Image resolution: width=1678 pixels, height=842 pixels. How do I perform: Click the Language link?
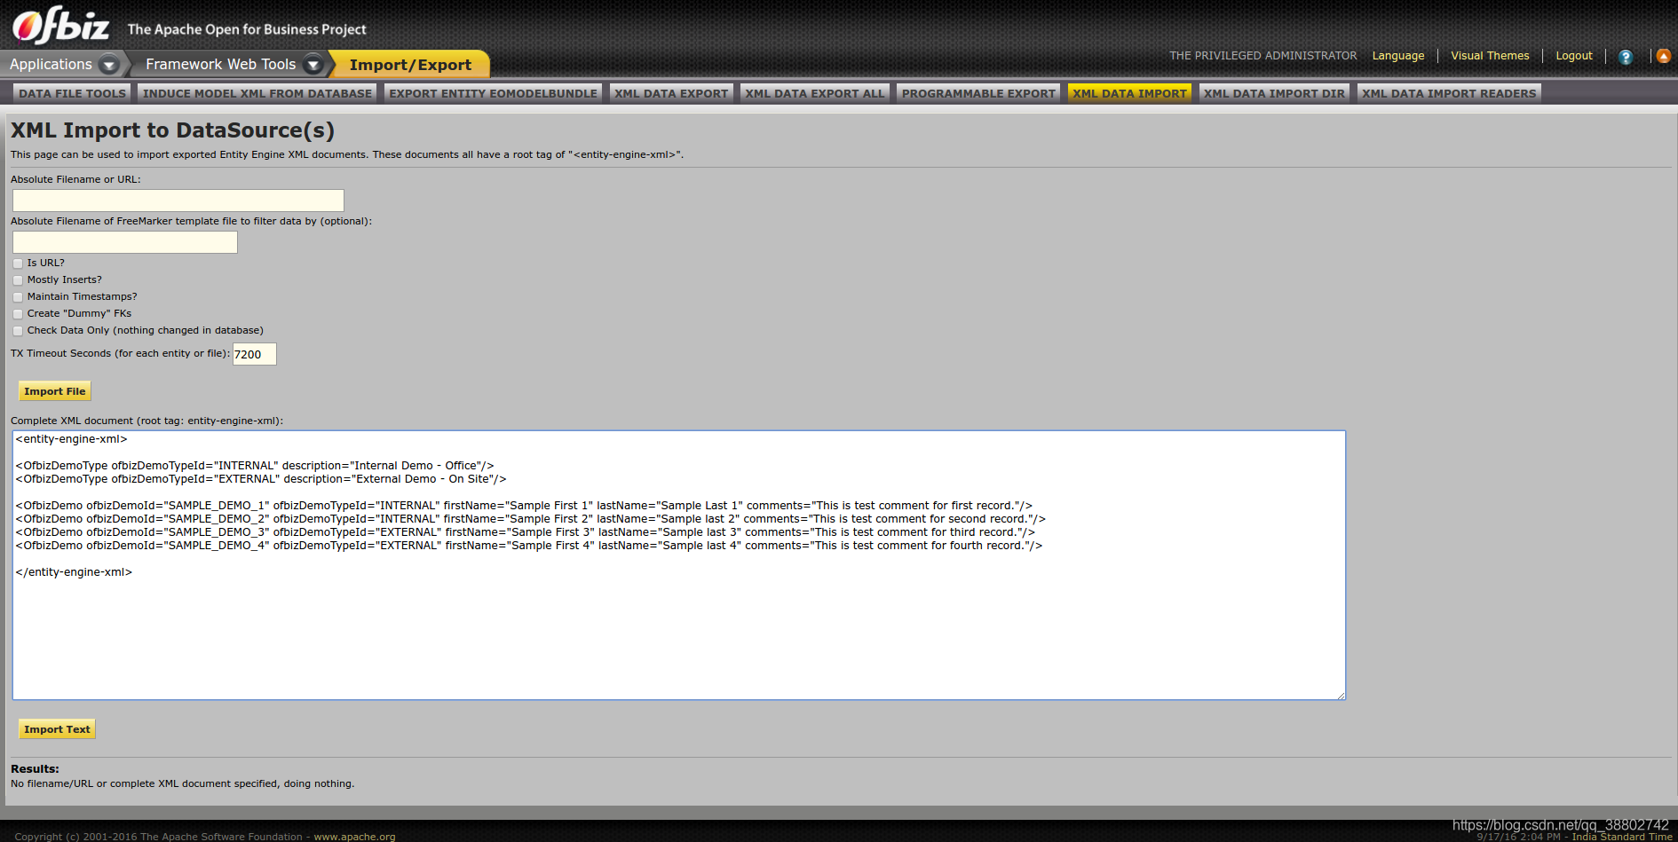tap(1398, 56)
